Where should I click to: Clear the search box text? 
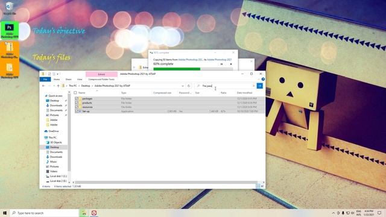click(x=253, y=86)
